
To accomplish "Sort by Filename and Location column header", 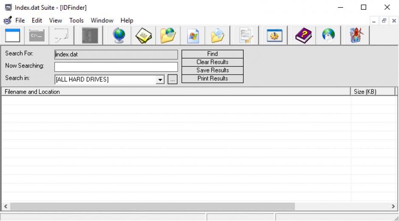I will (x=176, y=92).
